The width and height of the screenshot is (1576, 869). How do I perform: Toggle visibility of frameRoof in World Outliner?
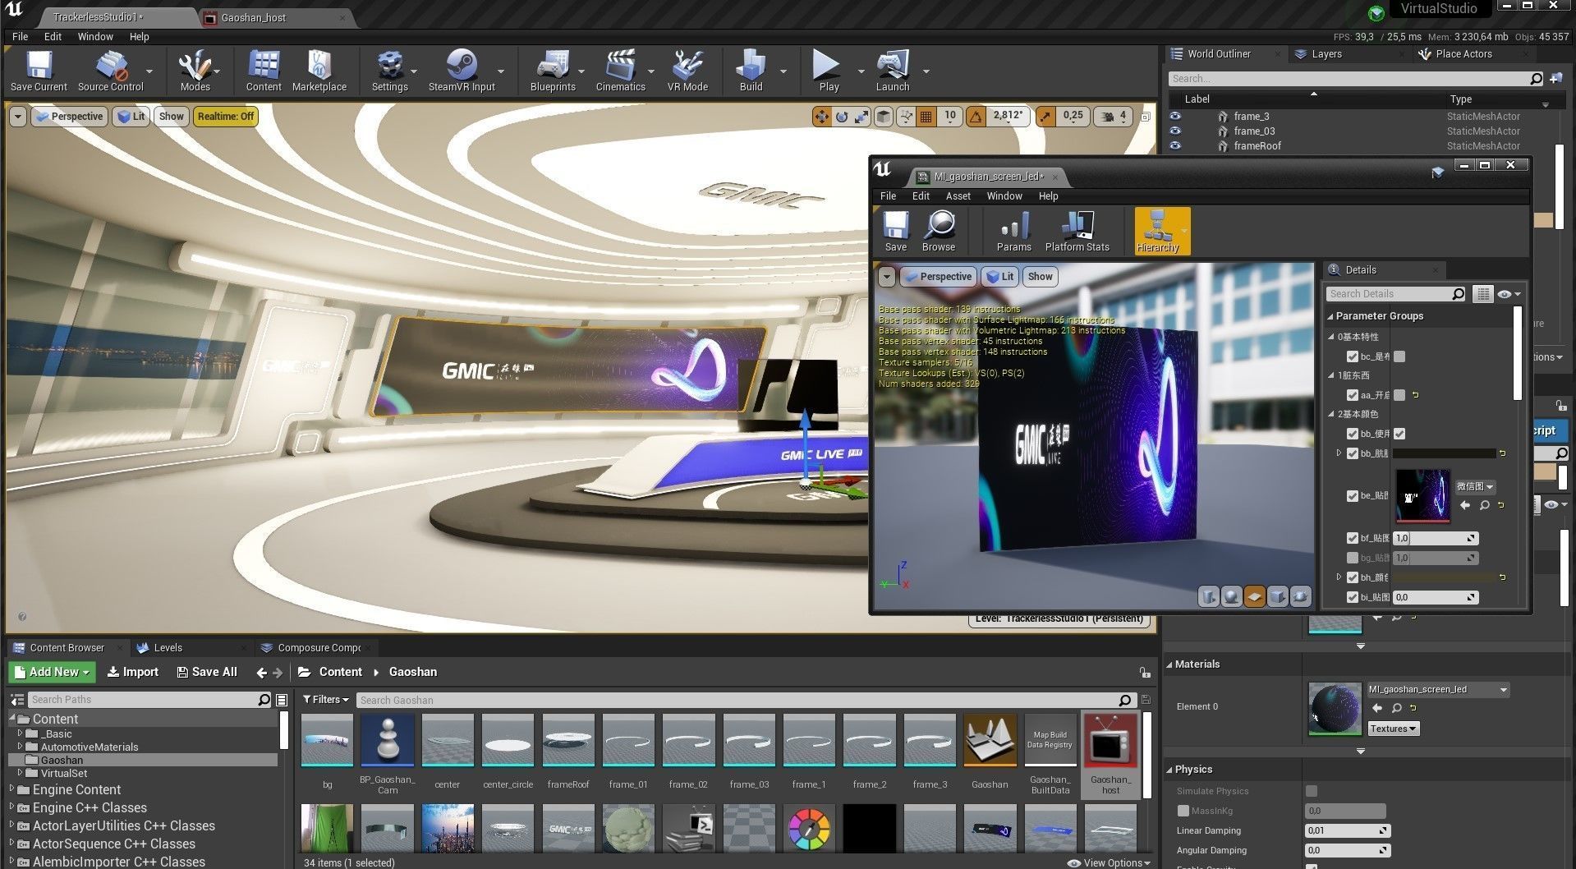[1175, 146]
